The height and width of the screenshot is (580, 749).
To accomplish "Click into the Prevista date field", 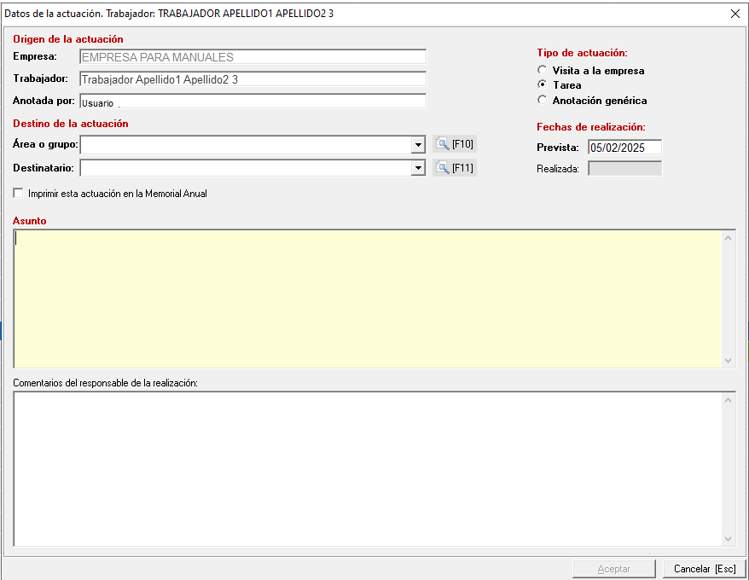I will pos(624,148).
